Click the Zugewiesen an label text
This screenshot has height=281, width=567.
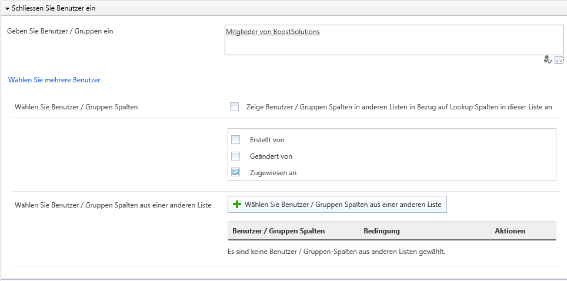[273, 173]
